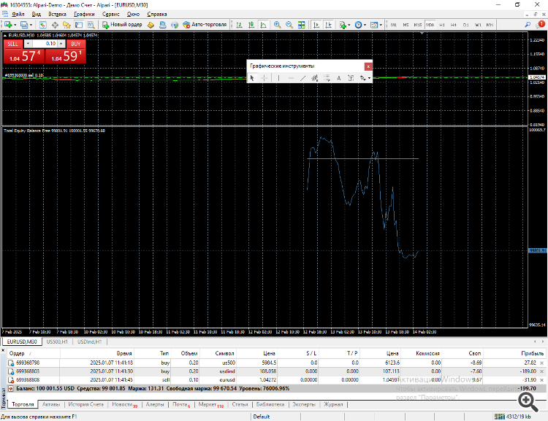The width and height of the screenshot is (548, 421).
Task: Close order 699368798 with its x
Action: [x=541, y=363]
